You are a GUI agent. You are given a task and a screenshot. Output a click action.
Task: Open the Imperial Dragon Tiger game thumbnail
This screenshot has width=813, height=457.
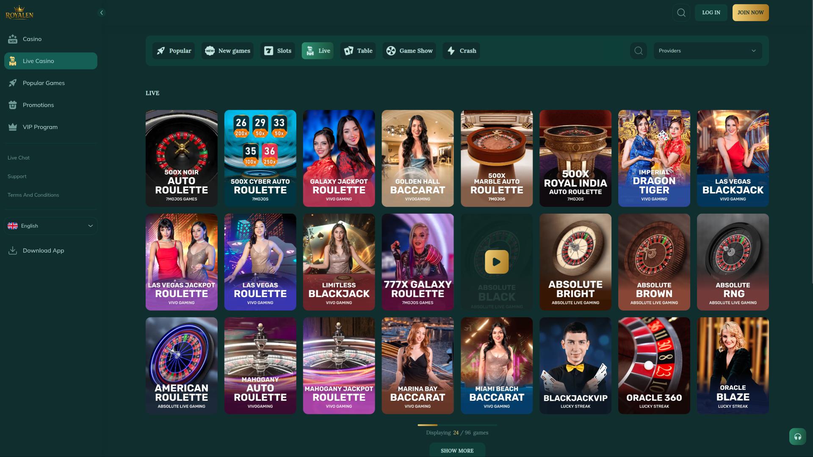click(654, 158)
